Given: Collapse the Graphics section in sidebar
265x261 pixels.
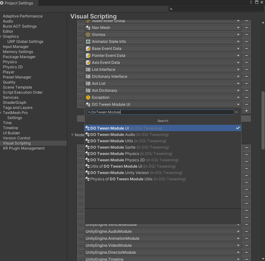Looking at the screenshot, I should pos(1,37).
